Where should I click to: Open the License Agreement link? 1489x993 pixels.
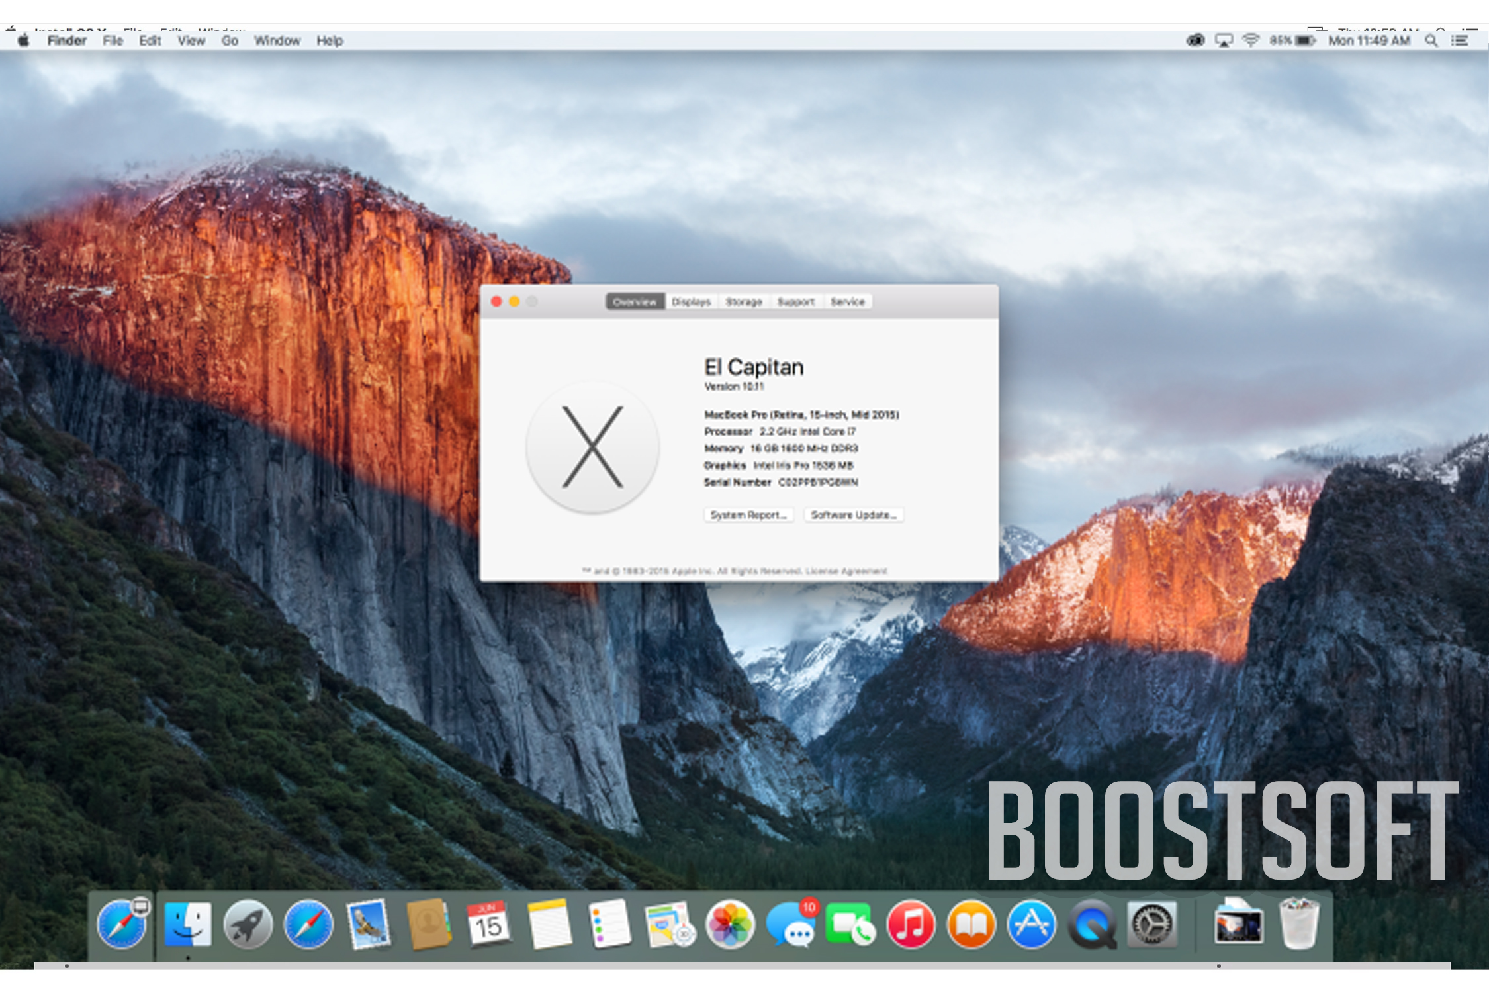click(x=846, y=571)
